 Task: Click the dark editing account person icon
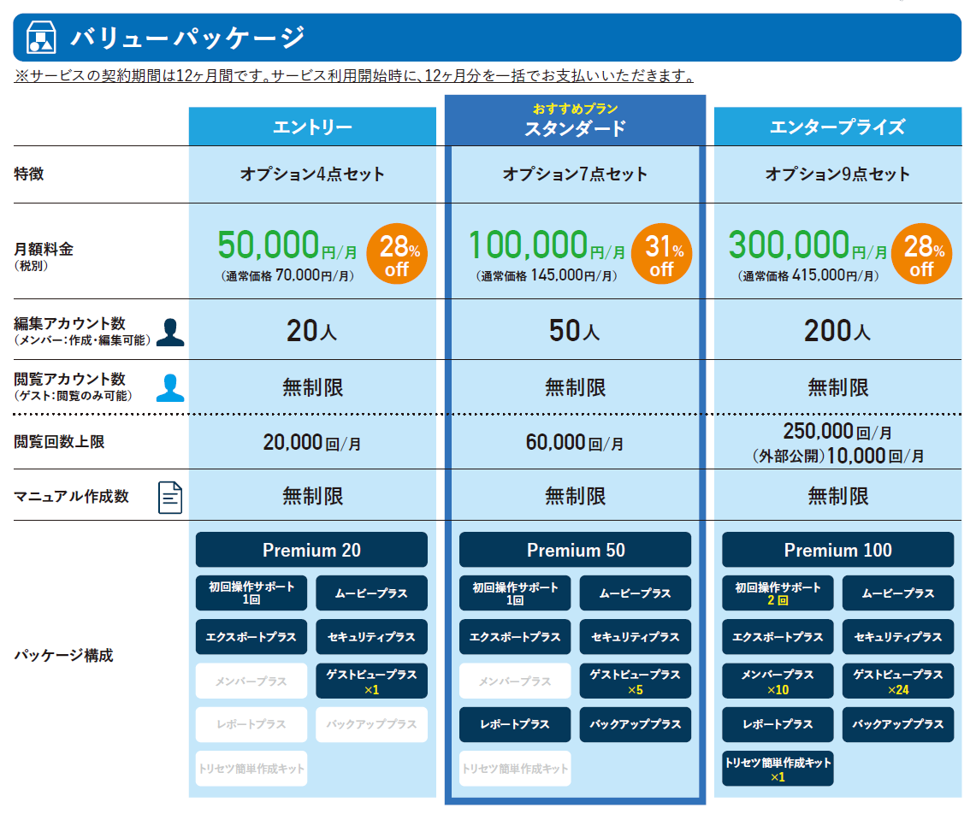pos(170,331)
